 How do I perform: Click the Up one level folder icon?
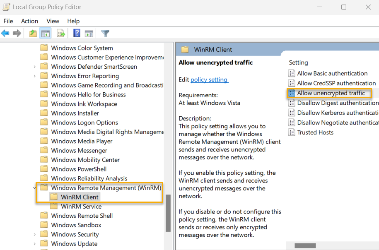coord(33,33)
